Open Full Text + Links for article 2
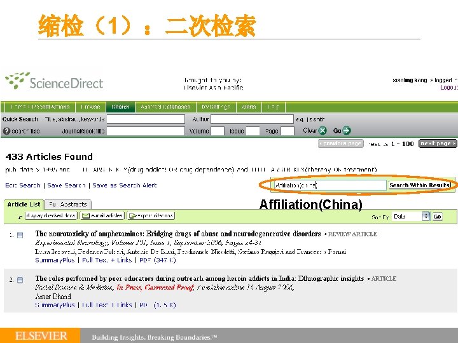458x343 pixels. 107,305
